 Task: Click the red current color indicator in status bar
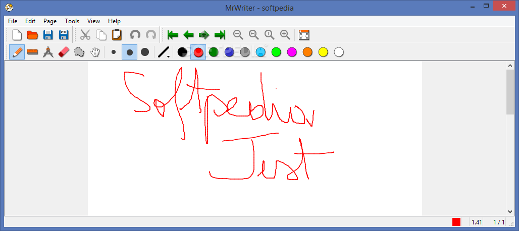[456, 222]
